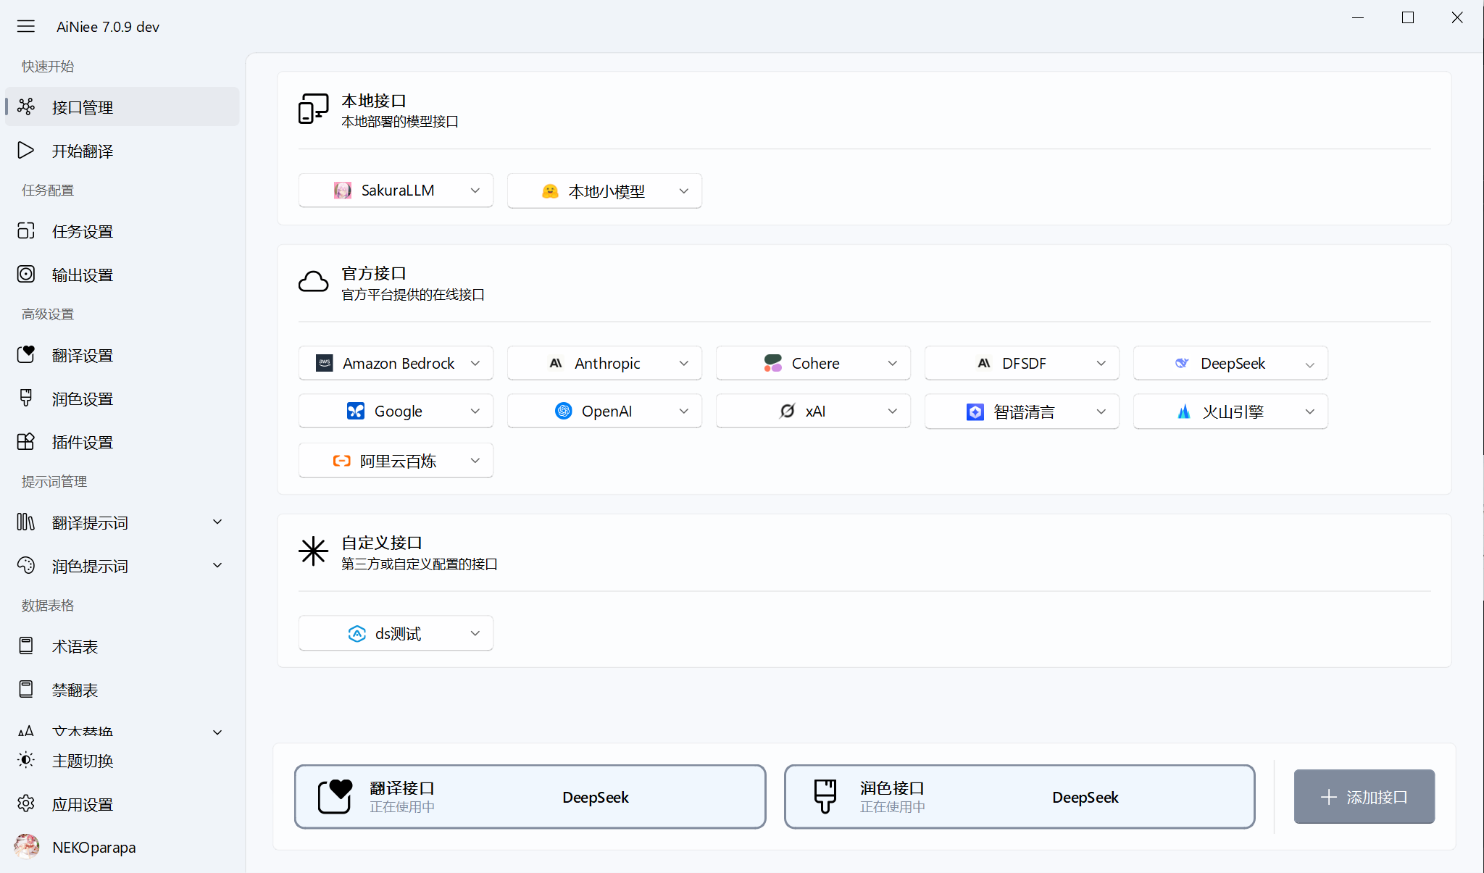Open the Anthropic interface dropdown

pyautogui.click(x=604, y=363)
